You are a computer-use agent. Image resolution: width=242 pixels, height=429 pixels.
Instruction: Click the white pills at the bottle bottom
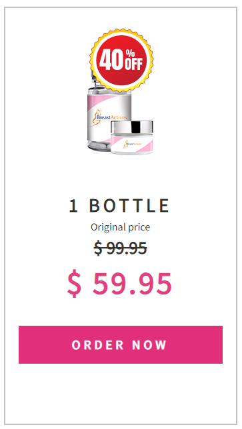(100, 145)
